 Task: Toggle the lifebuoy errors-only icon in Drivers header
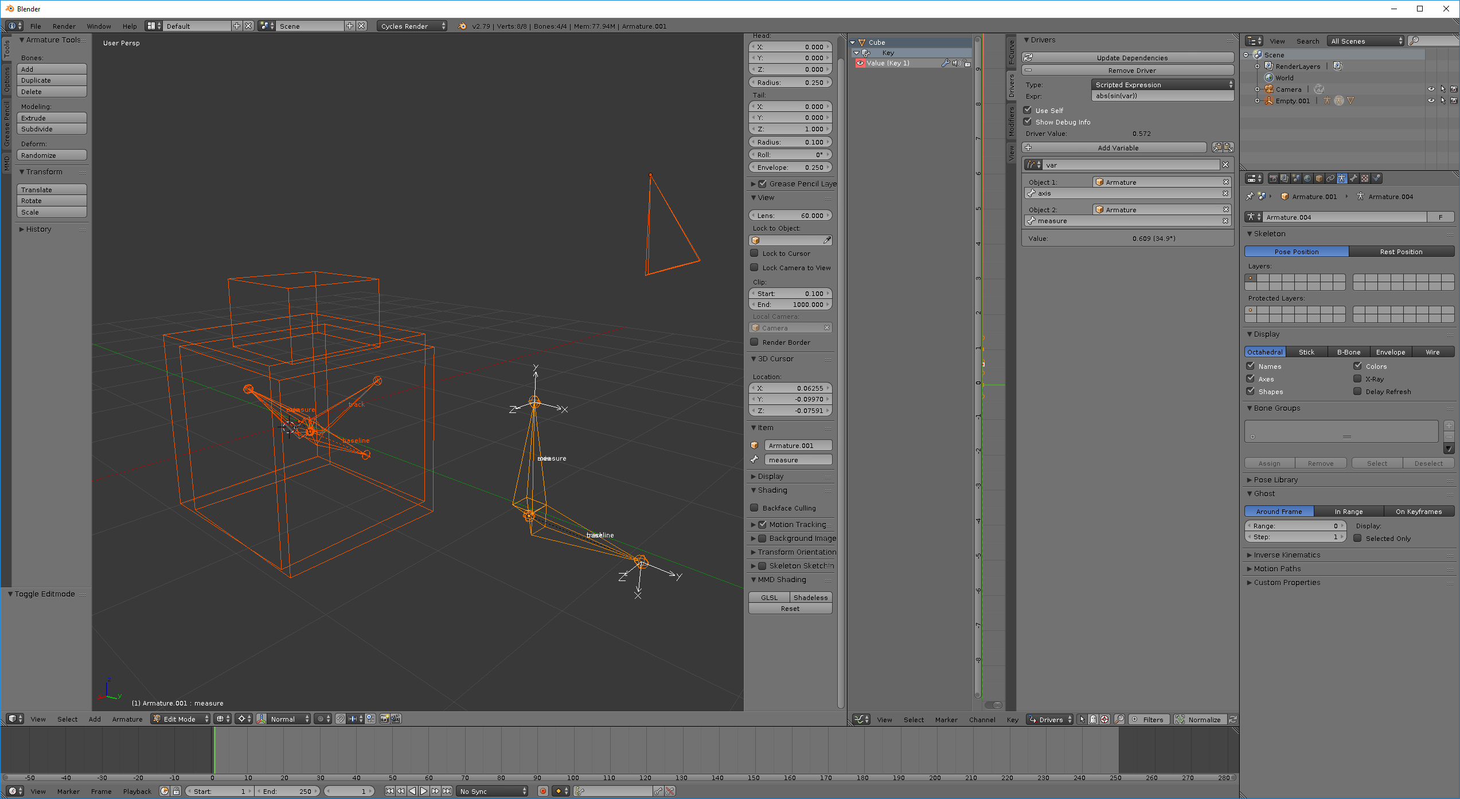tap(1104, 719)
